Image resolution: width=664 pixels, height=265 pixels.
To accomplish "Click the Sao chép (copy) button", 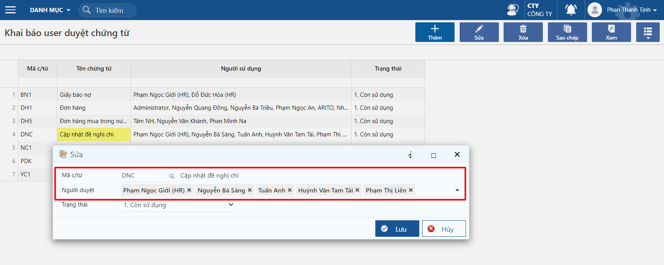I will click(x=567, y=32).
